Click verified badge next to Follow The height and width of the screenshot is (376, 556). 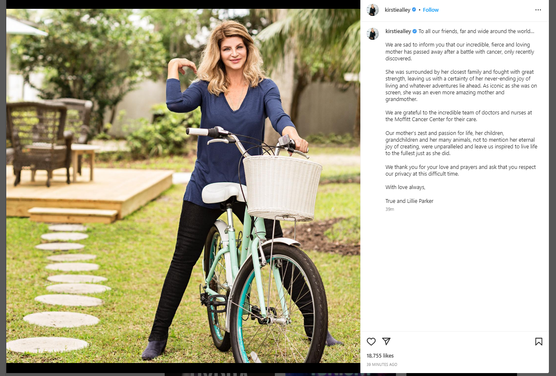414,10
